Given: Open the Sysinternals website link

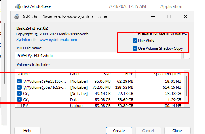Looking at the screenshot, I should coord(46,40).
